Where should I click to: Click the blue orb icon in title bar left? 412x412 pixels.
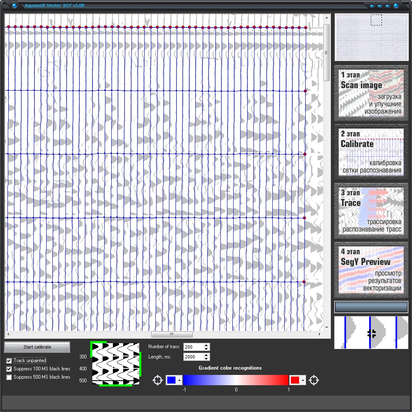(15, 6)
